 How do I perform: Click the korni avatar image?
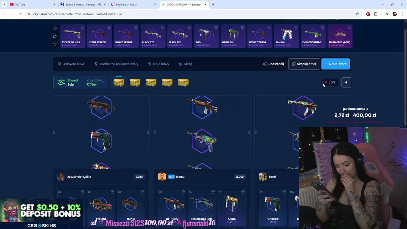click(x=263, y=177)
